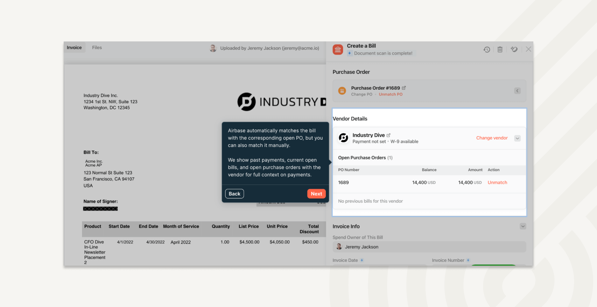Click the $4,050.00 unit price cell
Image resolution: width=597 pixels, height=307 pixels.
pyautogui.click(x=279, y=242)
